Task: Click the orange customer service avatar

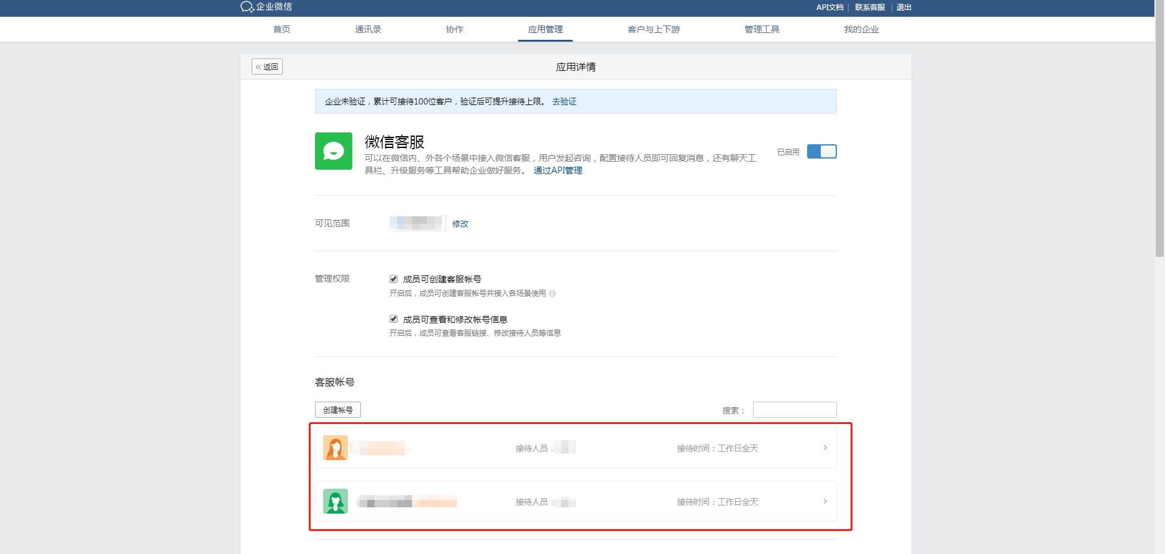Action: pyautogui.click(x=335, y=448)
